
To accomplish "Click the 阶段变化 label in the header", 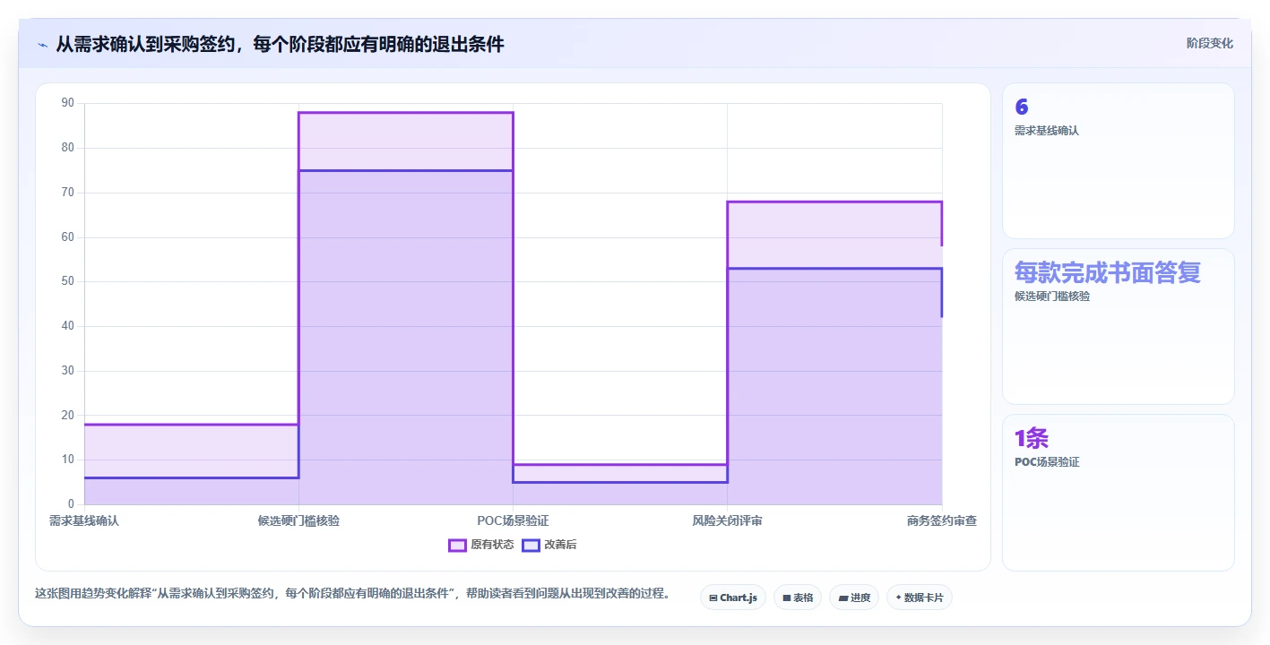I will coord(1209,43).
